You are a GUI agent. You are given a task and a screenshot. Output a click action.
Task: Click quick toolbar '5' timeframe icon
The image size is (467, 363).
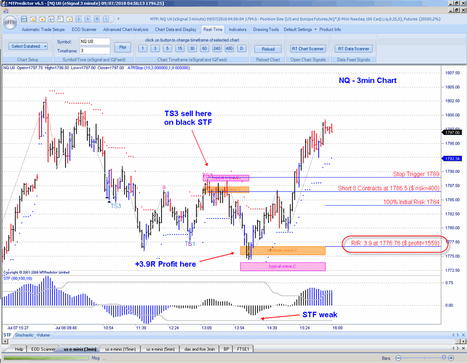click(88, 19)
